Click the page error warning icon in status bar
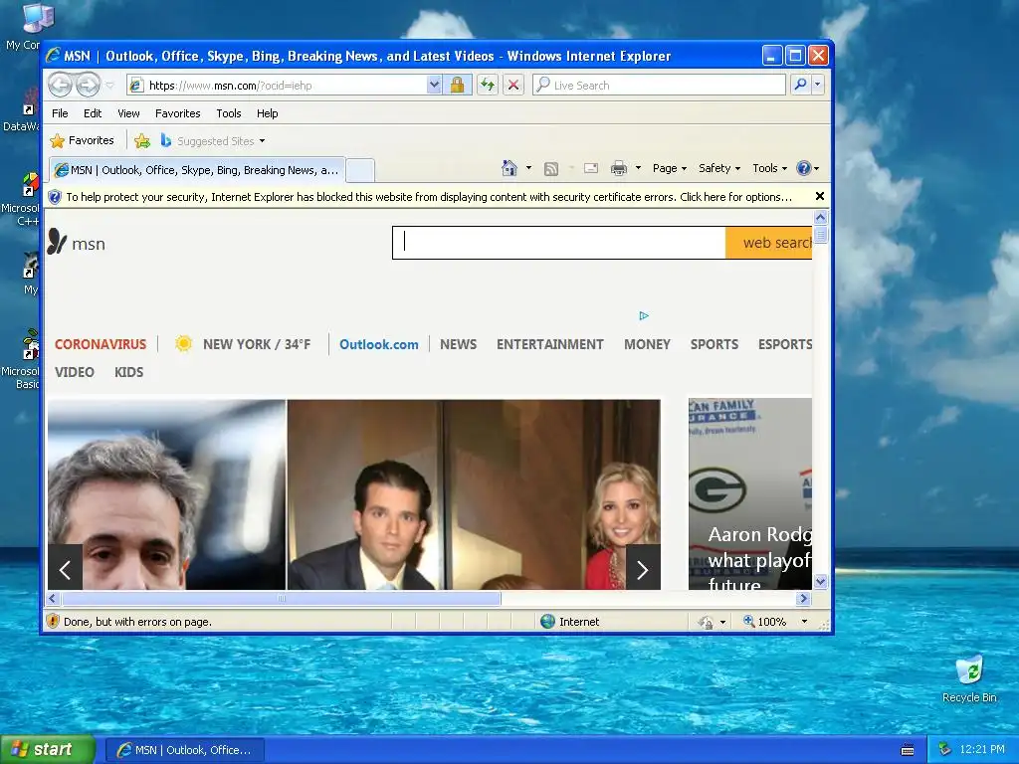1019x764 pixels. [54, 621]
